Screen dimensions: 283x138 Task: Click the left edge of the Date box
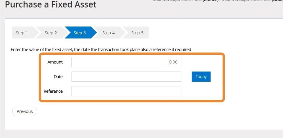pyautogui.click(x=74, y=77)
